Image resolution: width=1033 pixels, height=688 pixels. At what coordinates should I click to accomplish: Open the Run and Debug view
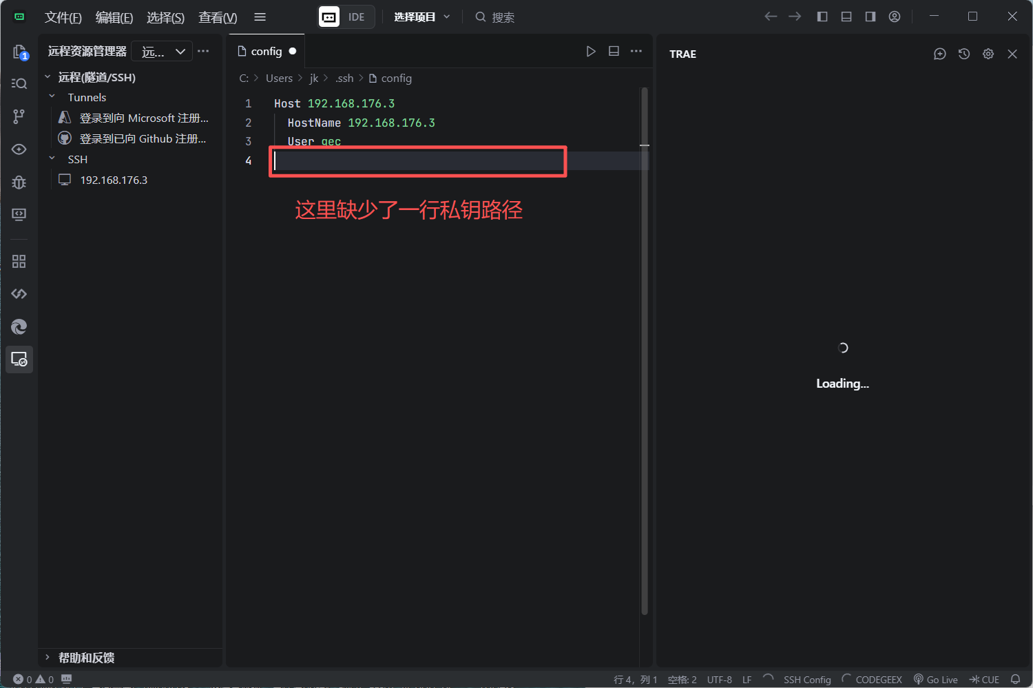19,183
